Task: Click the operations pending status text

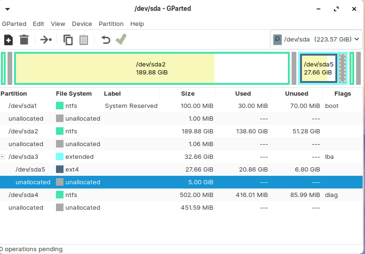Action: tap(31, 249)
